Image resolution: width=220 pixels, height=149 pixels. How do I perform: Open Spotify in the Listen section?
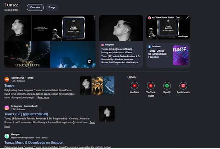(x=167, y=88)
